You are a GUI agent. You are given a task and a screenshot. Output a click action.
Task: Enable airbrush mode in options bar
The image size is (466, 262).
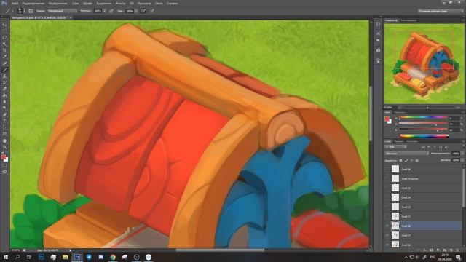point(143,11)
